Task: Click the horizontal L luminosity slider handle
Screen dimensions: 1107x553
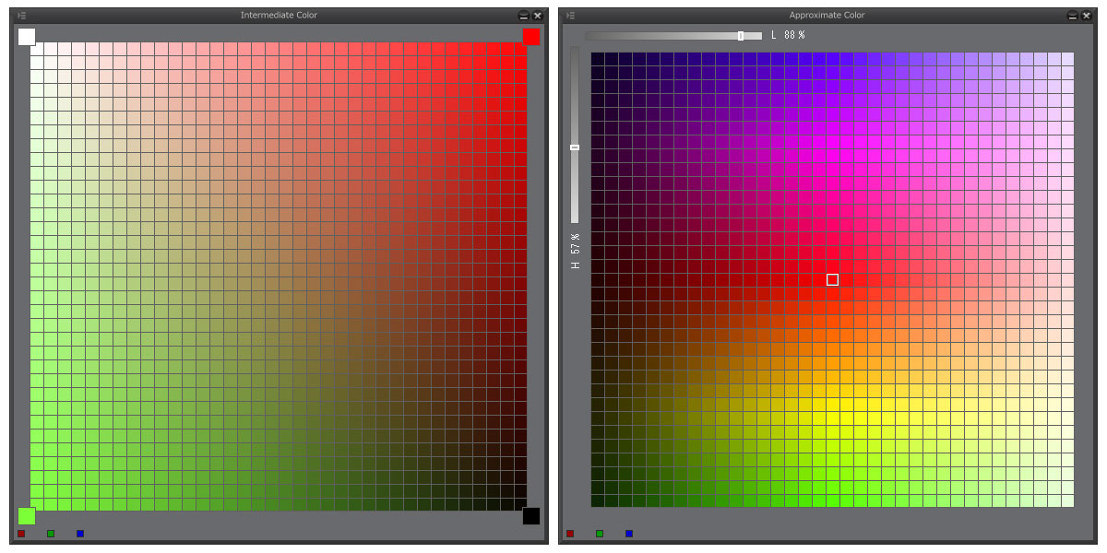Action: pos(741,36)
